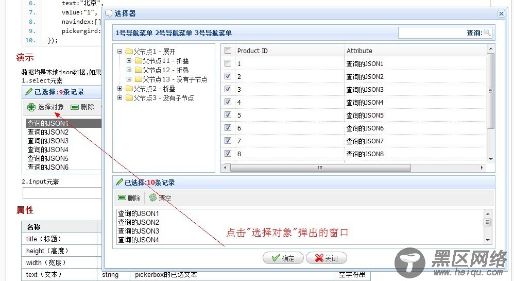
Task: Select 查询的JSON1 in background list
Action: pyautogui.click(x=63, y=123)
